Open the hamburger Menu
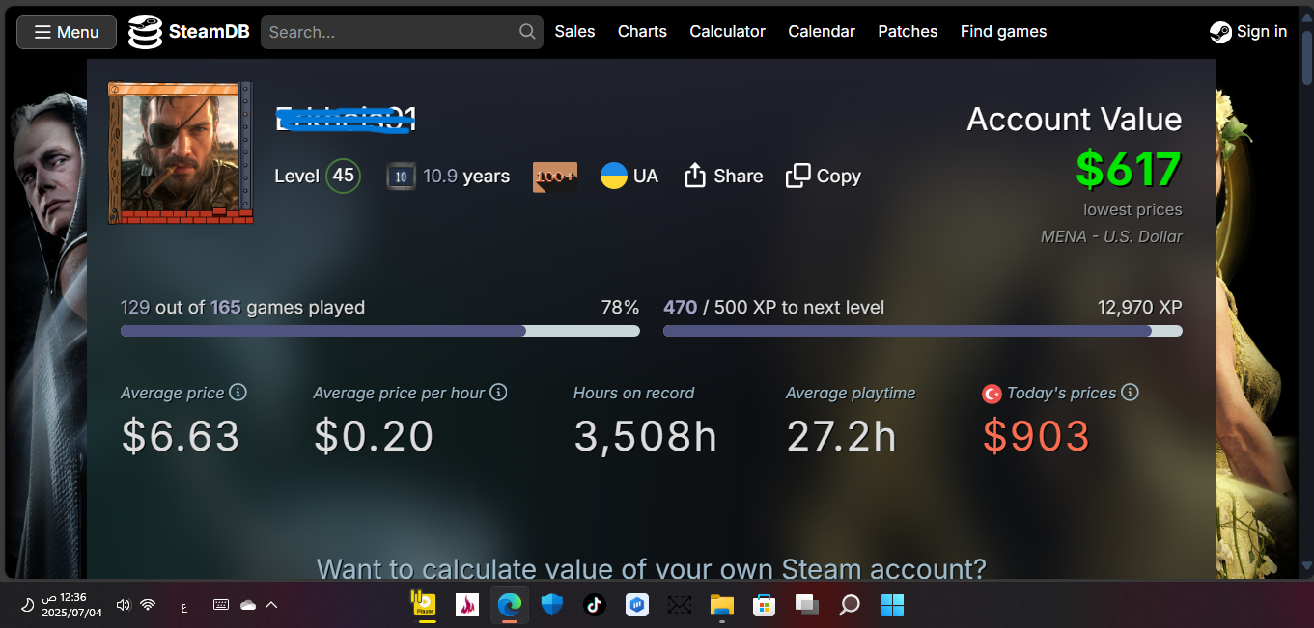 [66, 32]
